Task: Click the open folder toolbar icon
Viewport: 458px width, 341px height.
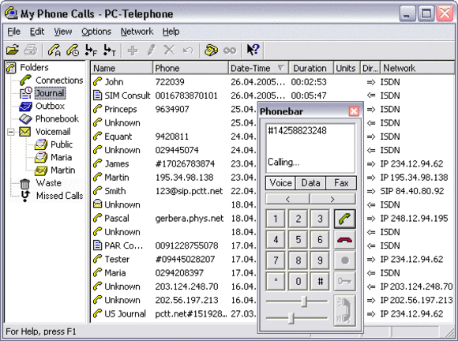Action: (x=13, y=51)
